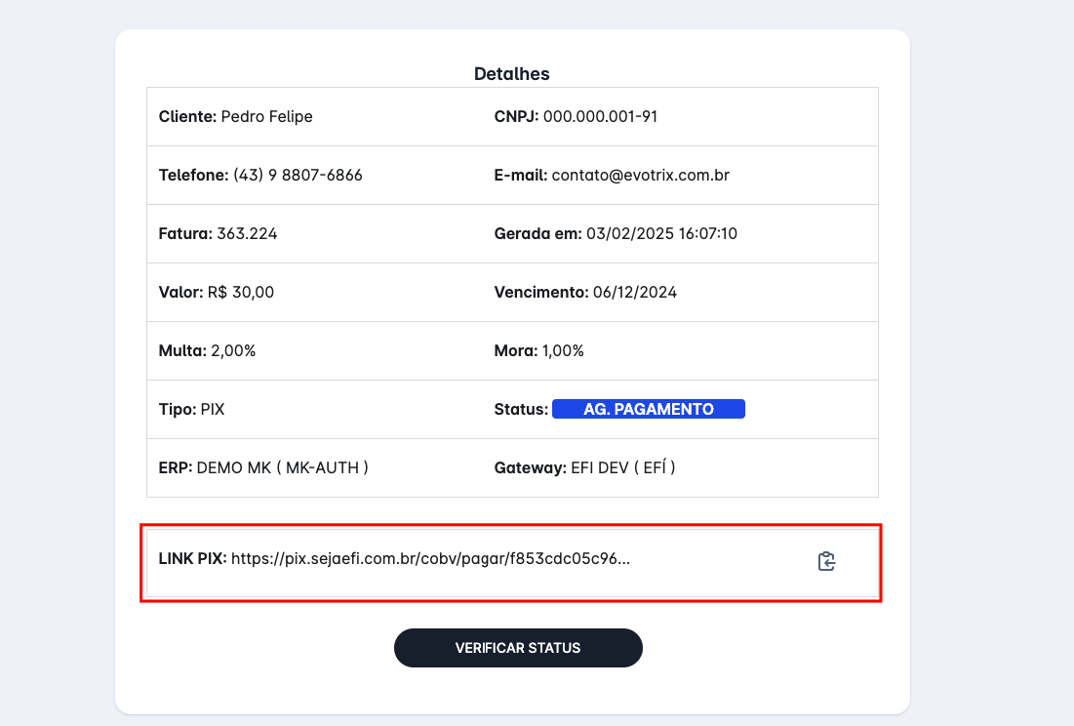Click the AG. PAGAMENTO status badge

[648, 409]
